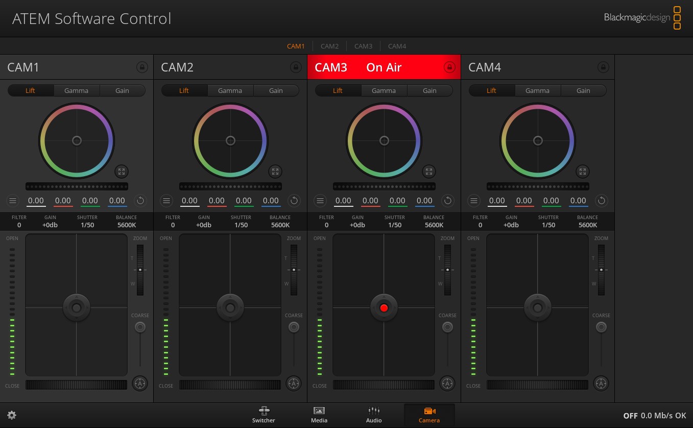The image size is (693, 428).
Task: Click CAM2 red value 0.00
Action: [217, 201]
